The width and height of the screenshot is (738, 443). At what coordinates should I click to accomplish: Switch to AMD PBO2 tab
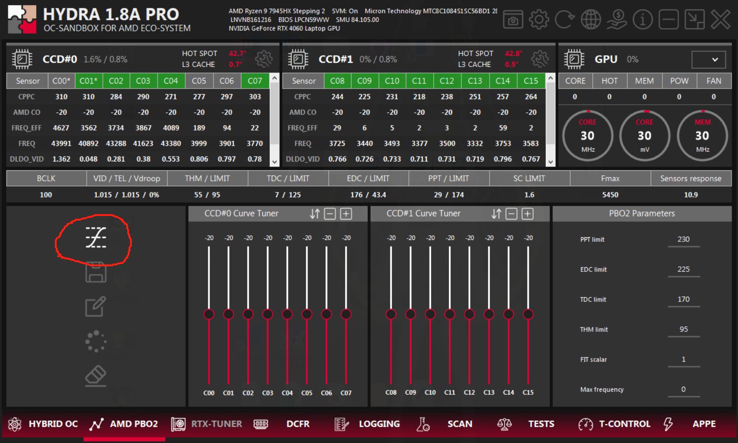124,424
